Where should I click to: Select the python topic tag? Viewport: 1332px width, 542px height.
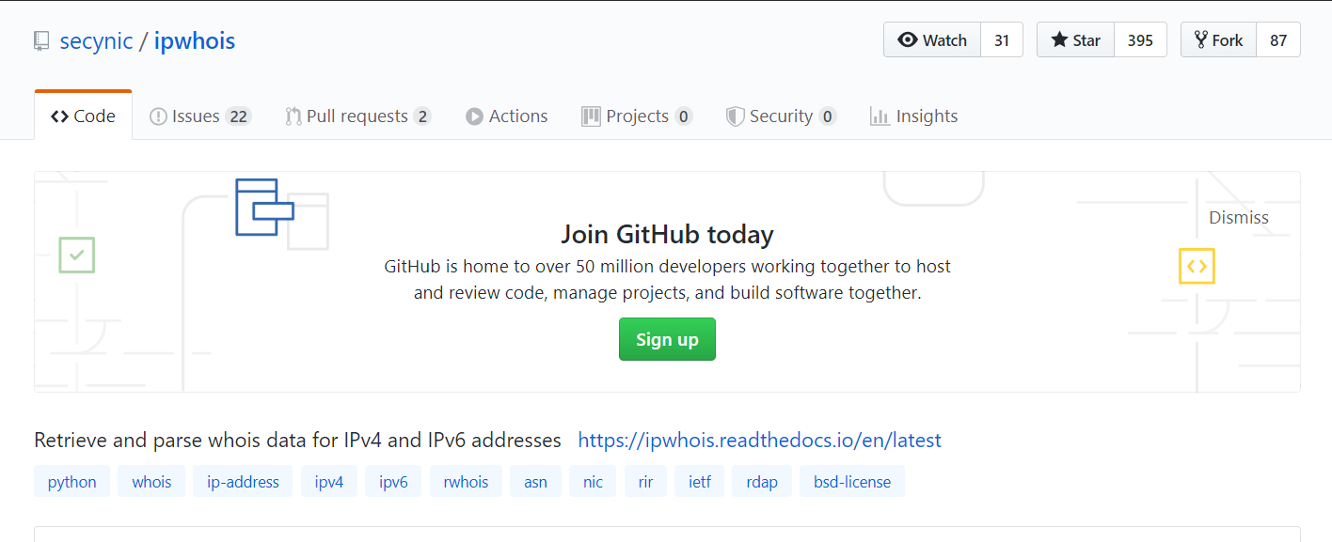coord(72,482)
